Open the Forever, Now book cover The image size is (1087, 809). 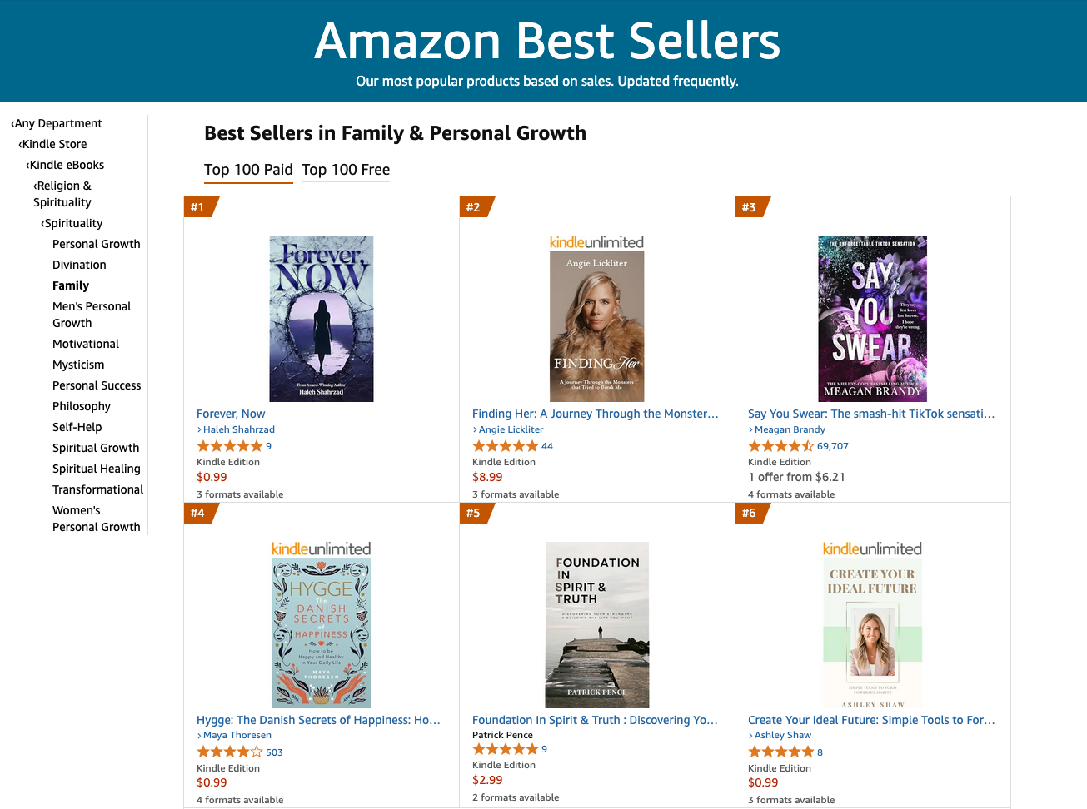coord(321,319)
